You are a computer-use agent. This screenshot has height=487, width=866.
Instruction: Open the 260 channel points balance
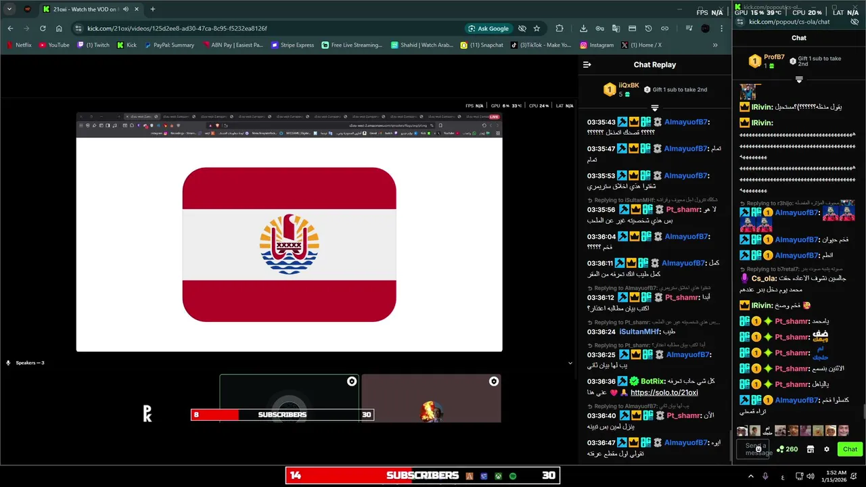[788, 449]
